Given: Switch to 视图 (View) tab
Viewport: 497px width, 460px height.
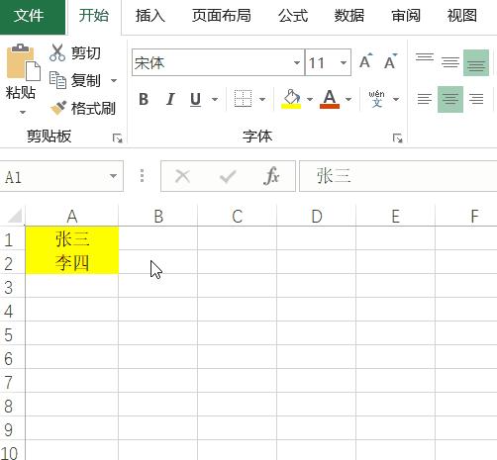Looking at the screenshot, I should coord(462,16).
